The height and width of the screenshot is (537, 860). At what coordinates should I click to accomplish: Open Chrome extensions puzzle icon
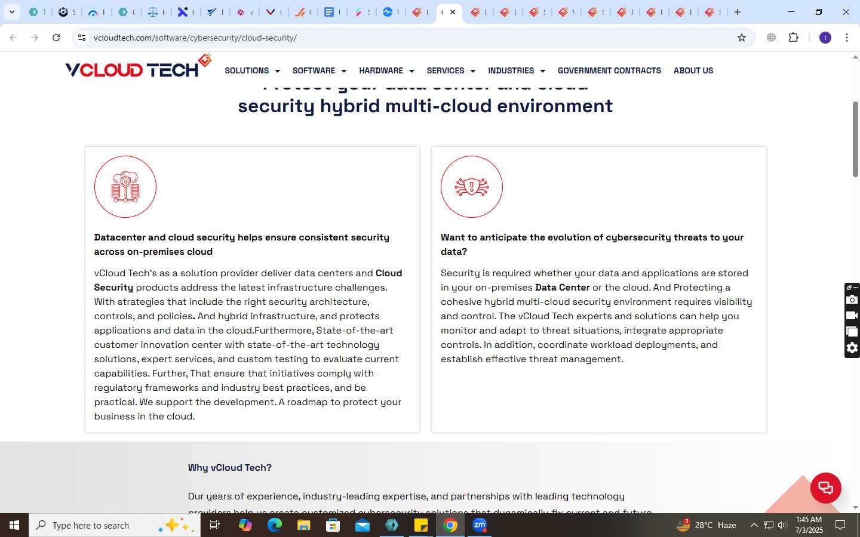click(x=793, y=38)
